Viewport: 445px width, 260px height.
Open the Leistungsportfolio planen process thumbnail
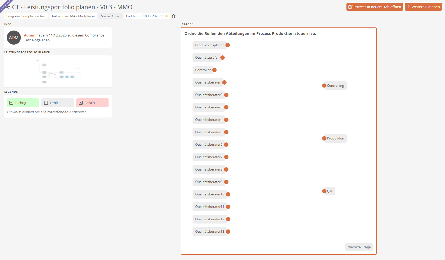[58, 71]
